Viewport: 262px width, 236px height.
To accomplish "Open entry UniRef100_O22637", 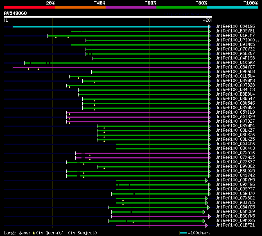I will point(235,162).
